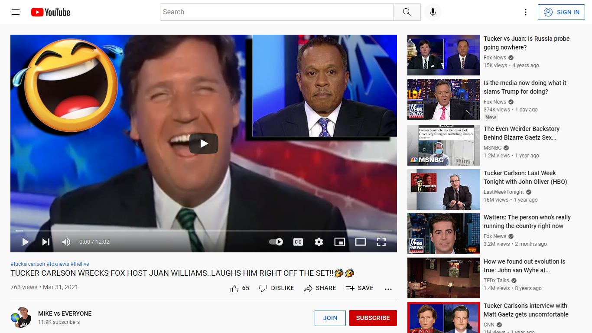The width and height of the screenshot is (592, 333).
Task: Open MIKE vs EVERYONE channel avatar
Action: click(x=21, y=317)
